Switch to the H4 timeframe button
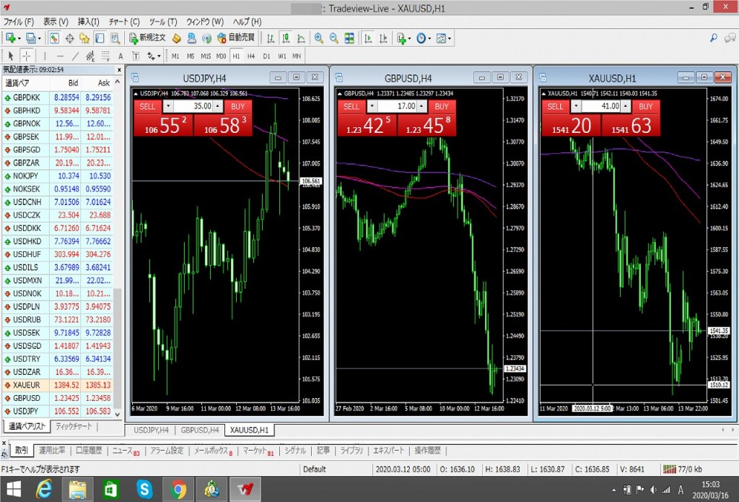The image size is (739, 502). pos(251,56)
